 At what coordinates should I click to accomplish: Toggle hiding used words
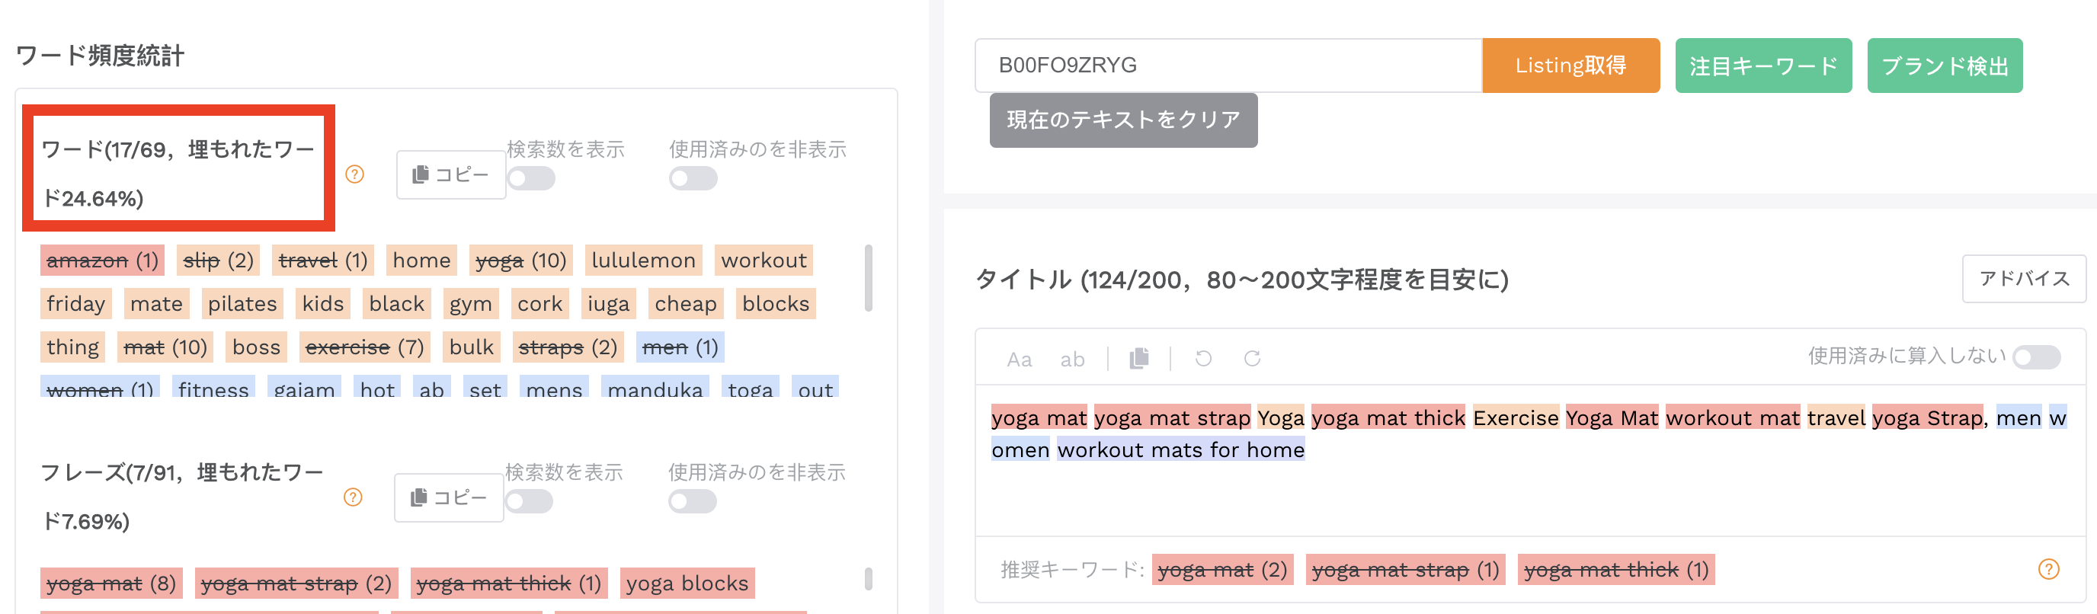693,178
